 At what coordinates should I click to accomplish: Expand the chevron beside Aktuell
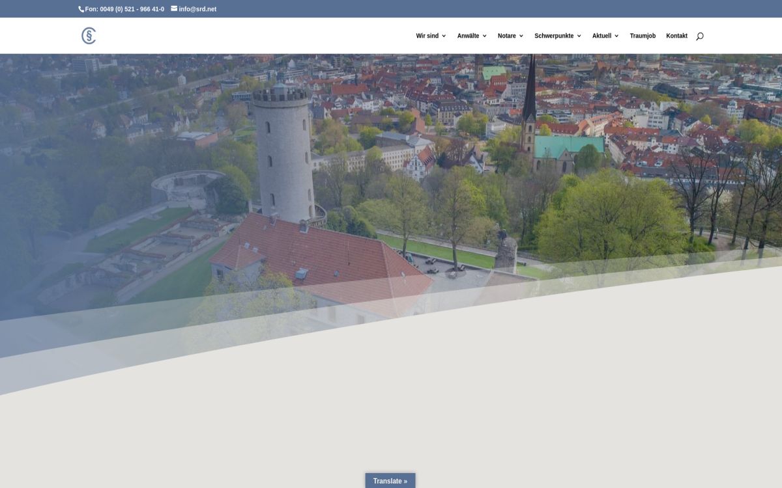point(616,36)
